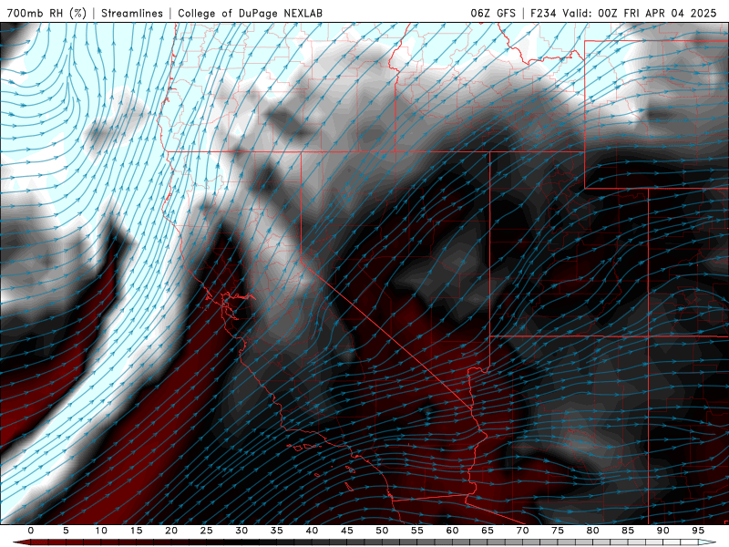
Task: Click the "40" colorbar scale label
Action: [x=312, y=531]
